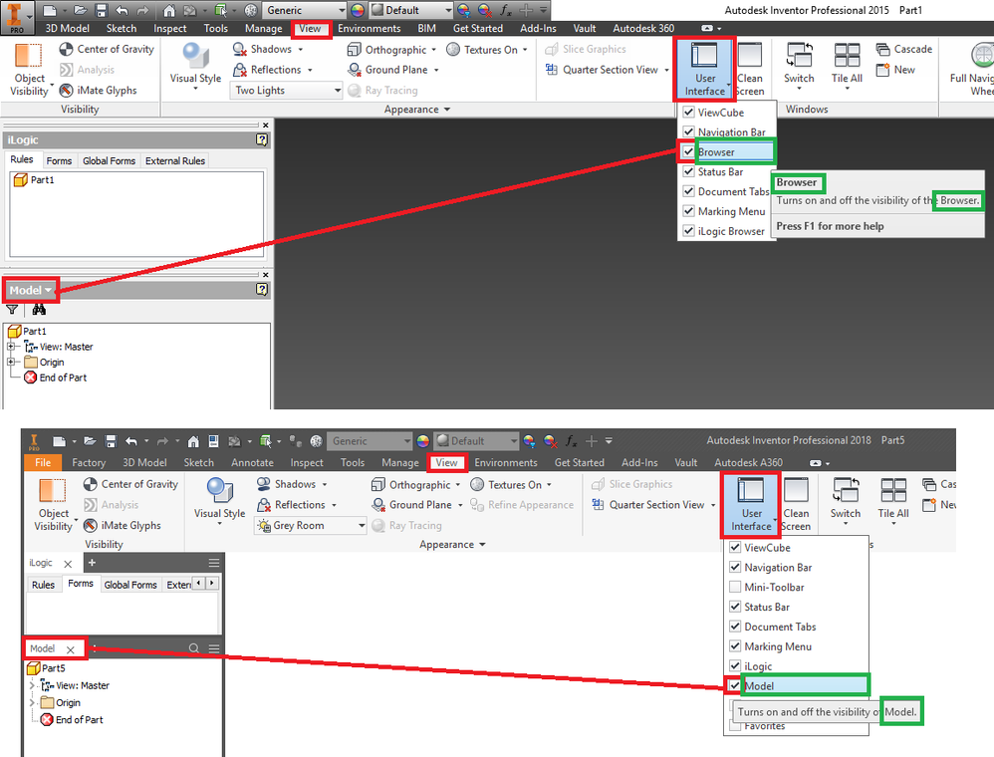Viewport: 994px width, 757px height.
Task: Click the fx Parameters icon in Inventor 2018
Action: pos(571,440)
